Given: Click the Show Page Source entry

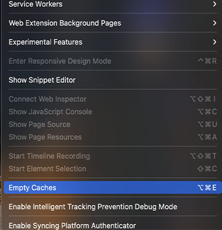Looking at the screenshot, I should (x=113, y=125).
